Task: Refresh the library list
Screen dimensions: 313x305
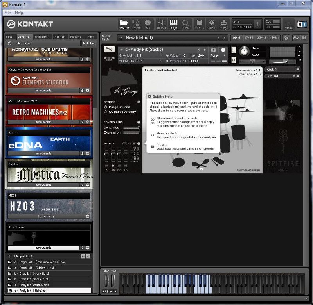Action: (x=9, y=43)
